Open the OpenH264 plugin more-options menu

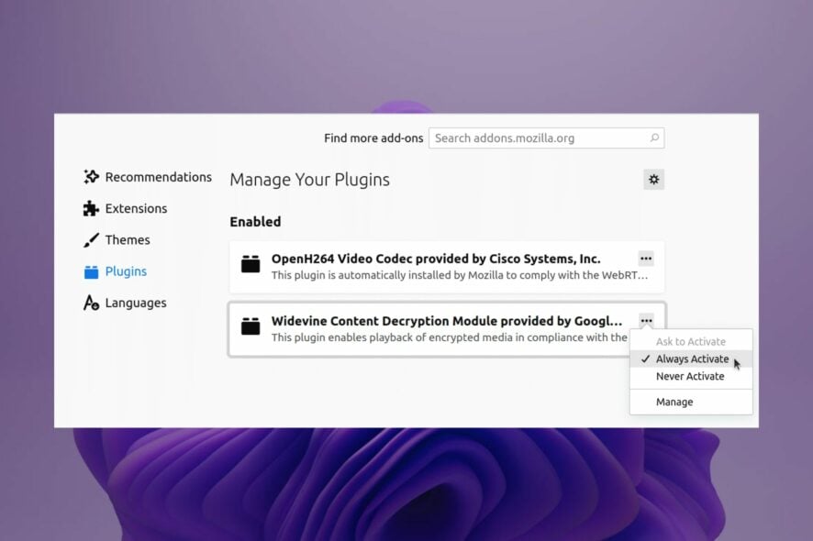coord(645,258)
